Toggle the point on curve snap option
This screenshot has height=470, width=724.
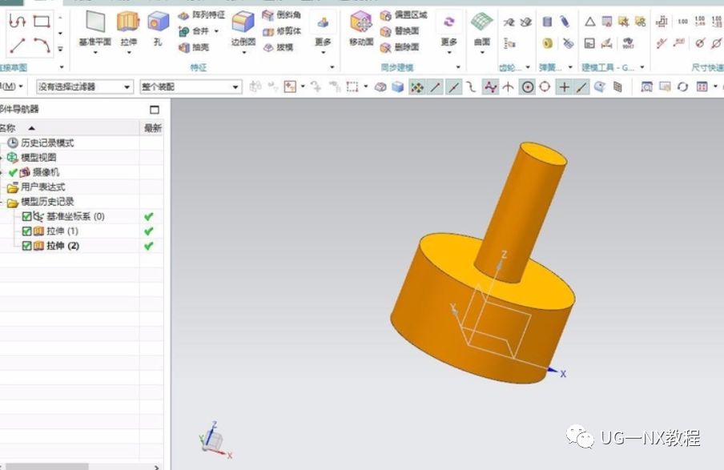(581, 86)
